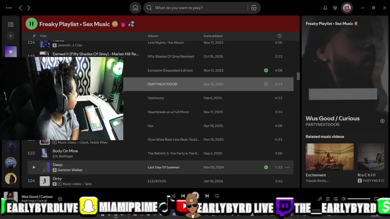Open album ELEVATION
Viewport: 390px width, 219px height.
[157, 181]
